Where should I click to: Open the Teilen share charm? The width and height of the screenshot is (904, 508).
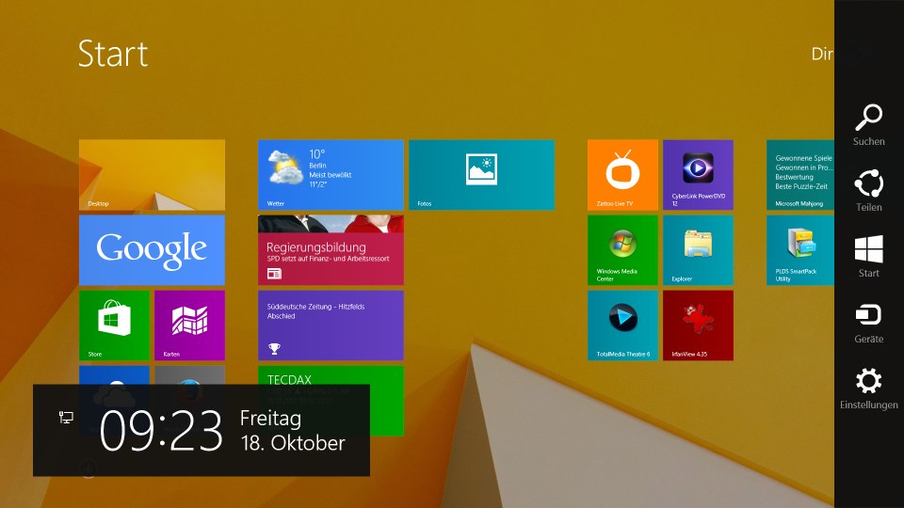869,191
